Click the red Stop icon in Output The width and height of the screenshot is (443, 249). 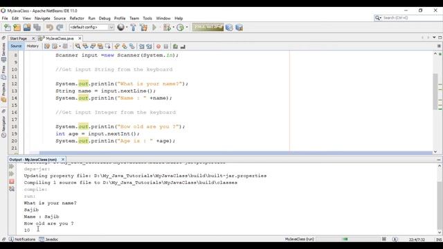coord(12,181)
